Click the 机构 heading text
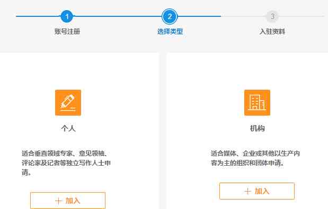 click(x=258, y=128)
